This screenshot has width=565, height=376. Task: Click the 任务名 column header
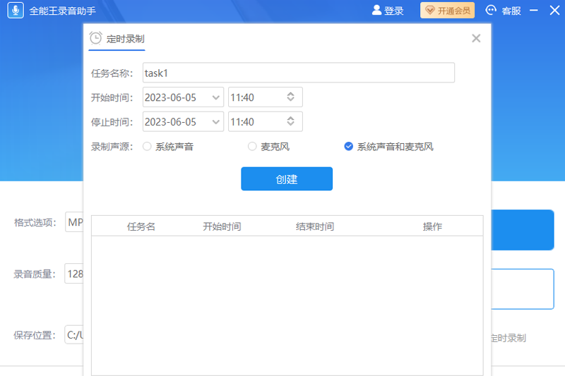pyautogui.click(x=141, y=226)
